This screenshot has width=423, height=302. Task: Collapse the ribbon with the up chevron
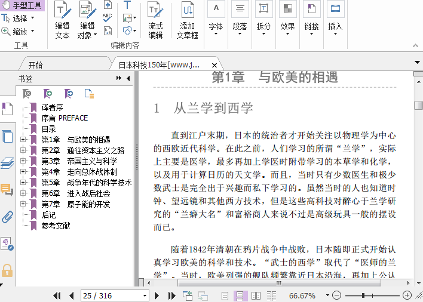point(415,45)
